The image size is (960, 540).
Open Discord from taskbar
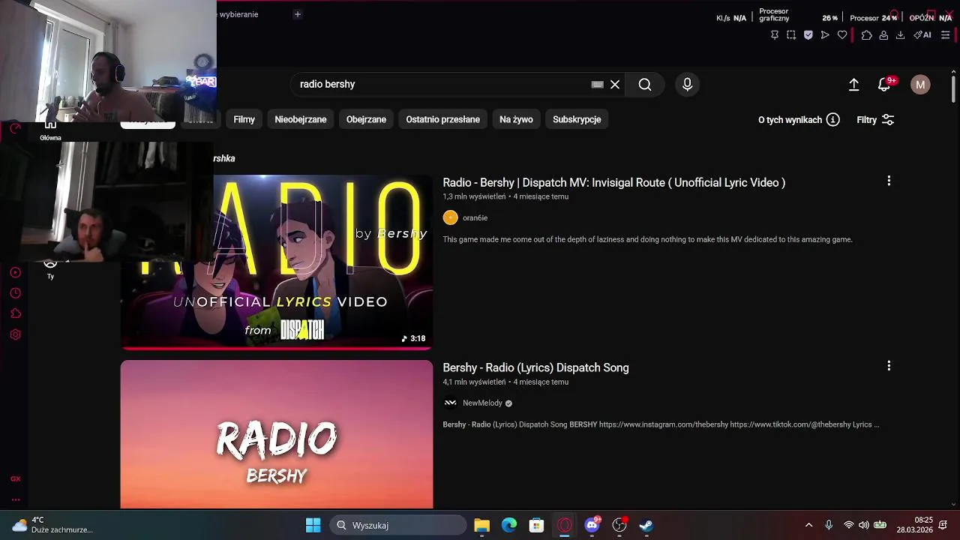click(x=592, y=526)
